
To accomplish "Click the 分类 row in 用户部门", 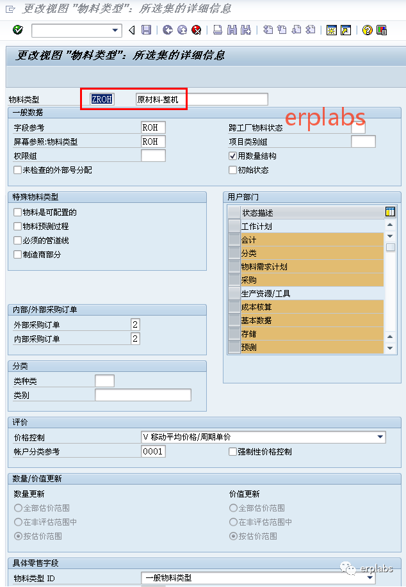I will [x=312, y=253].
